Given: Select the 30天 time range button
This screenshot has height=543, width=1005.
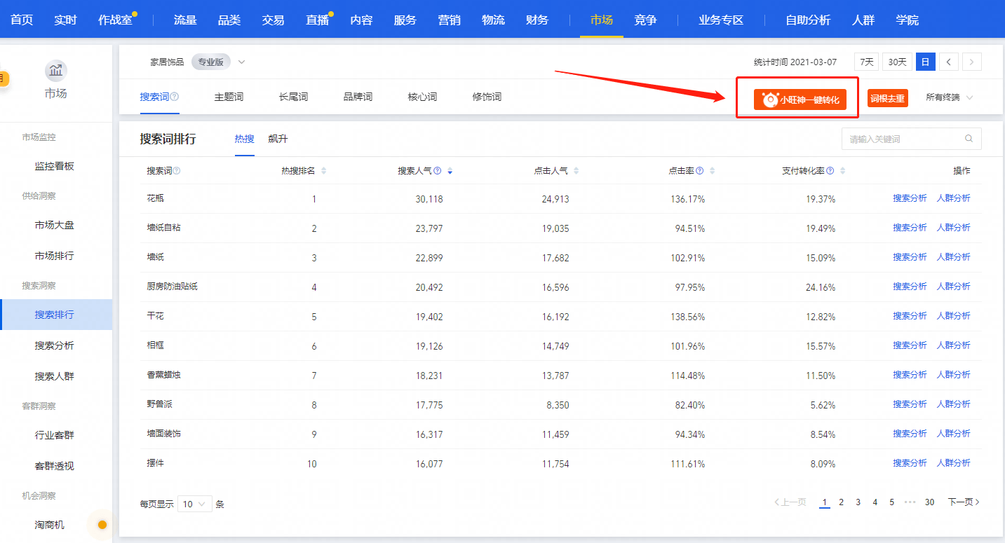Looking at the screenshot, I should pos(897,62).
